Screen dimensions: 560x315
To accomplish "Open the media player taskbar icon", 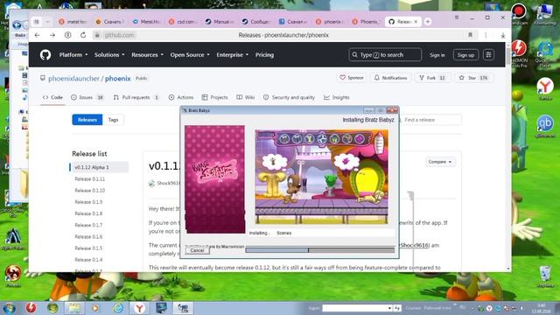I will (x=95, y=308).
